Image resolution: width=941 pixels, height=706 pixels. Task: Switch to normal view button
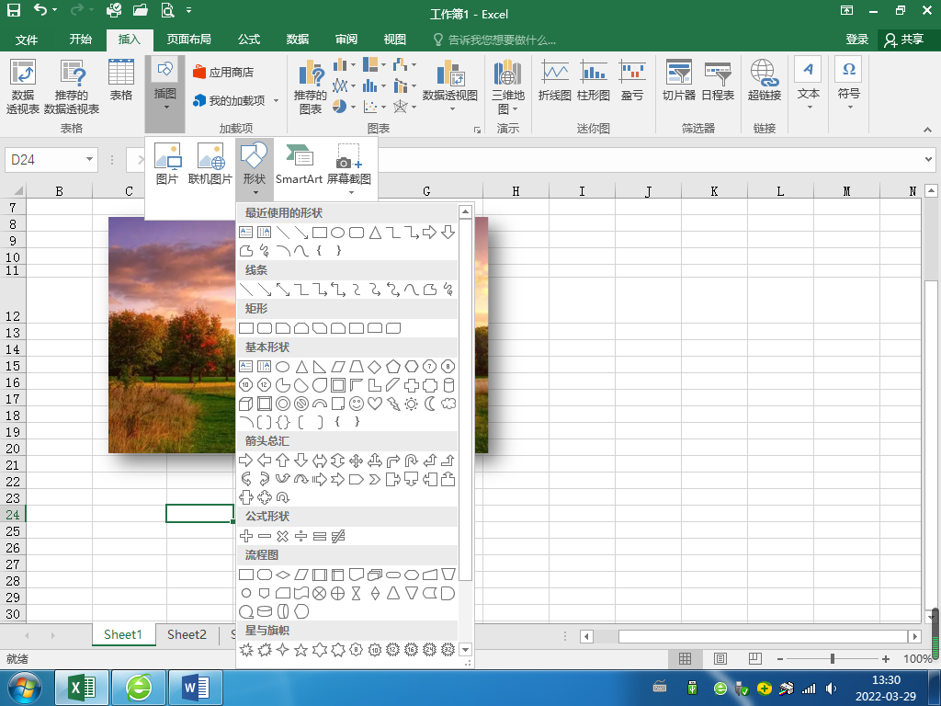pos(685,658)
